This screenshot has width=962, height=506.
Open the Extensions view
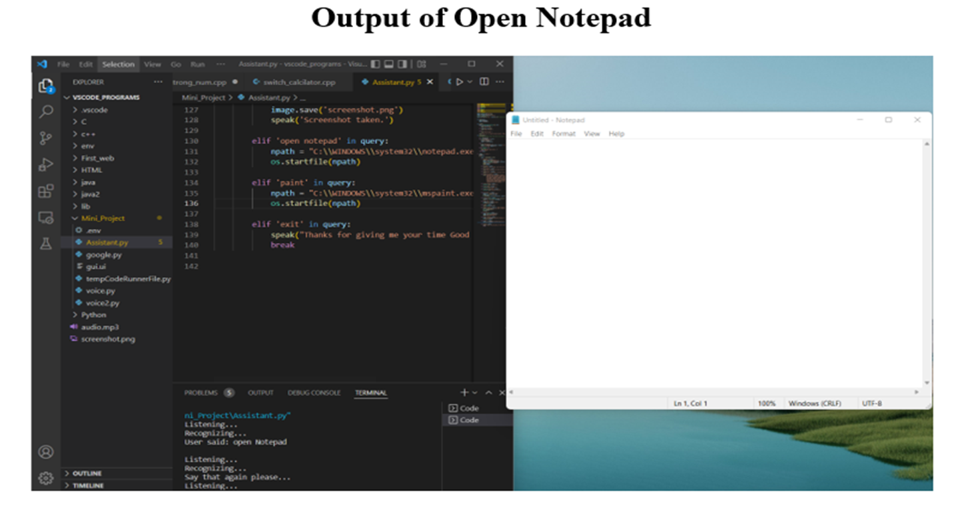(x=45, y=192)
